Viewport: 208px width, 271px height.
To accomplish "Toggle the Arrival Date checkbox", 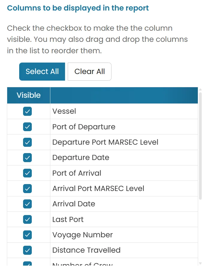I will (27, 204).
